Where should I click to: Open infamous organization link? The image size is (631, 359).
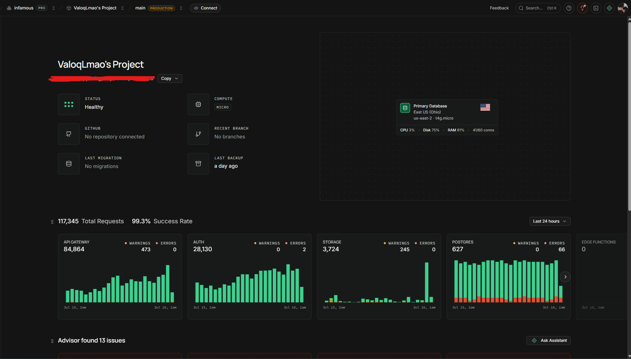(x=24, y=8)
